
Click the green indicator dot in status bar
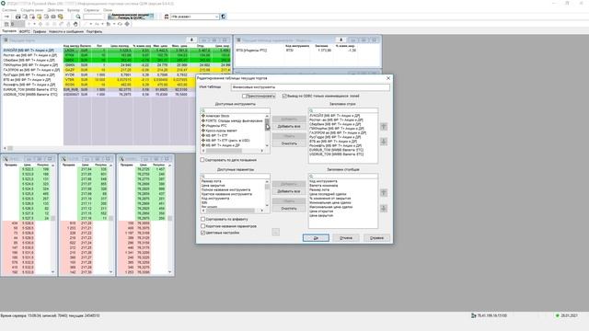(558, 315)
